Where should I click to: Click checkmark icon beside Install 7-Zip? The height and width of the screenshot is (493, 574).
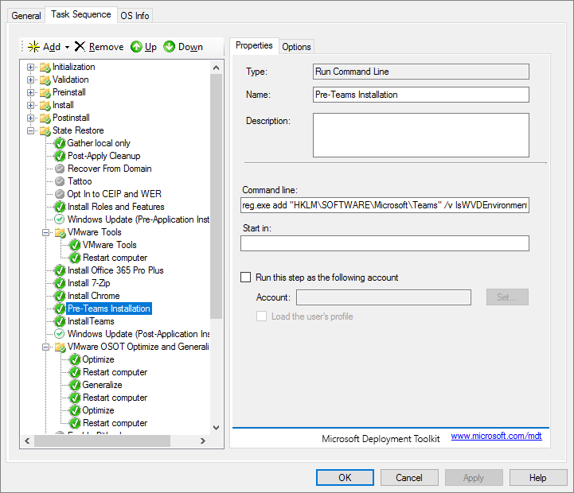60,283
